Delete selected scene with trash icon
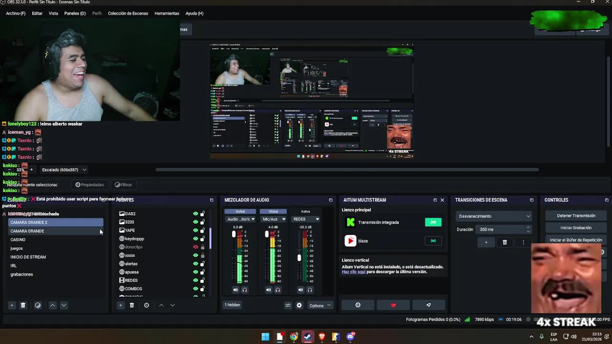The height and width of the screenshot is (344, 612). click(x=23, y=305)
